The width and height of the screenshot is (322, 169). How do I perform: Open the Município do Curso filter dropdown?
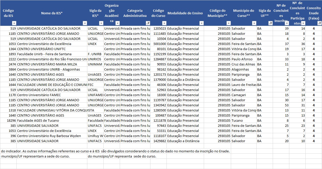254,23
